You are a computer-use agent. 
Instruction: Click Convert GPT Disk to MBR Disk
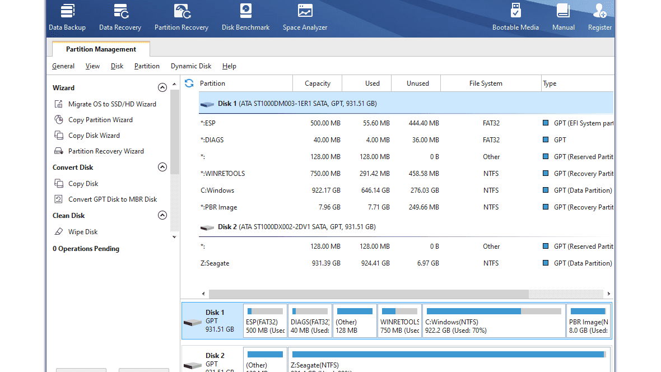point(113,199)
